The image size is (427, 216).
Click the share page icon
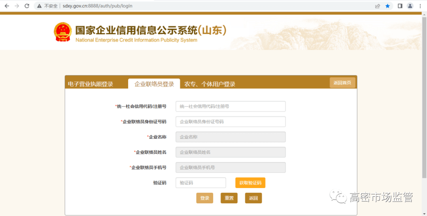(378, 6)
